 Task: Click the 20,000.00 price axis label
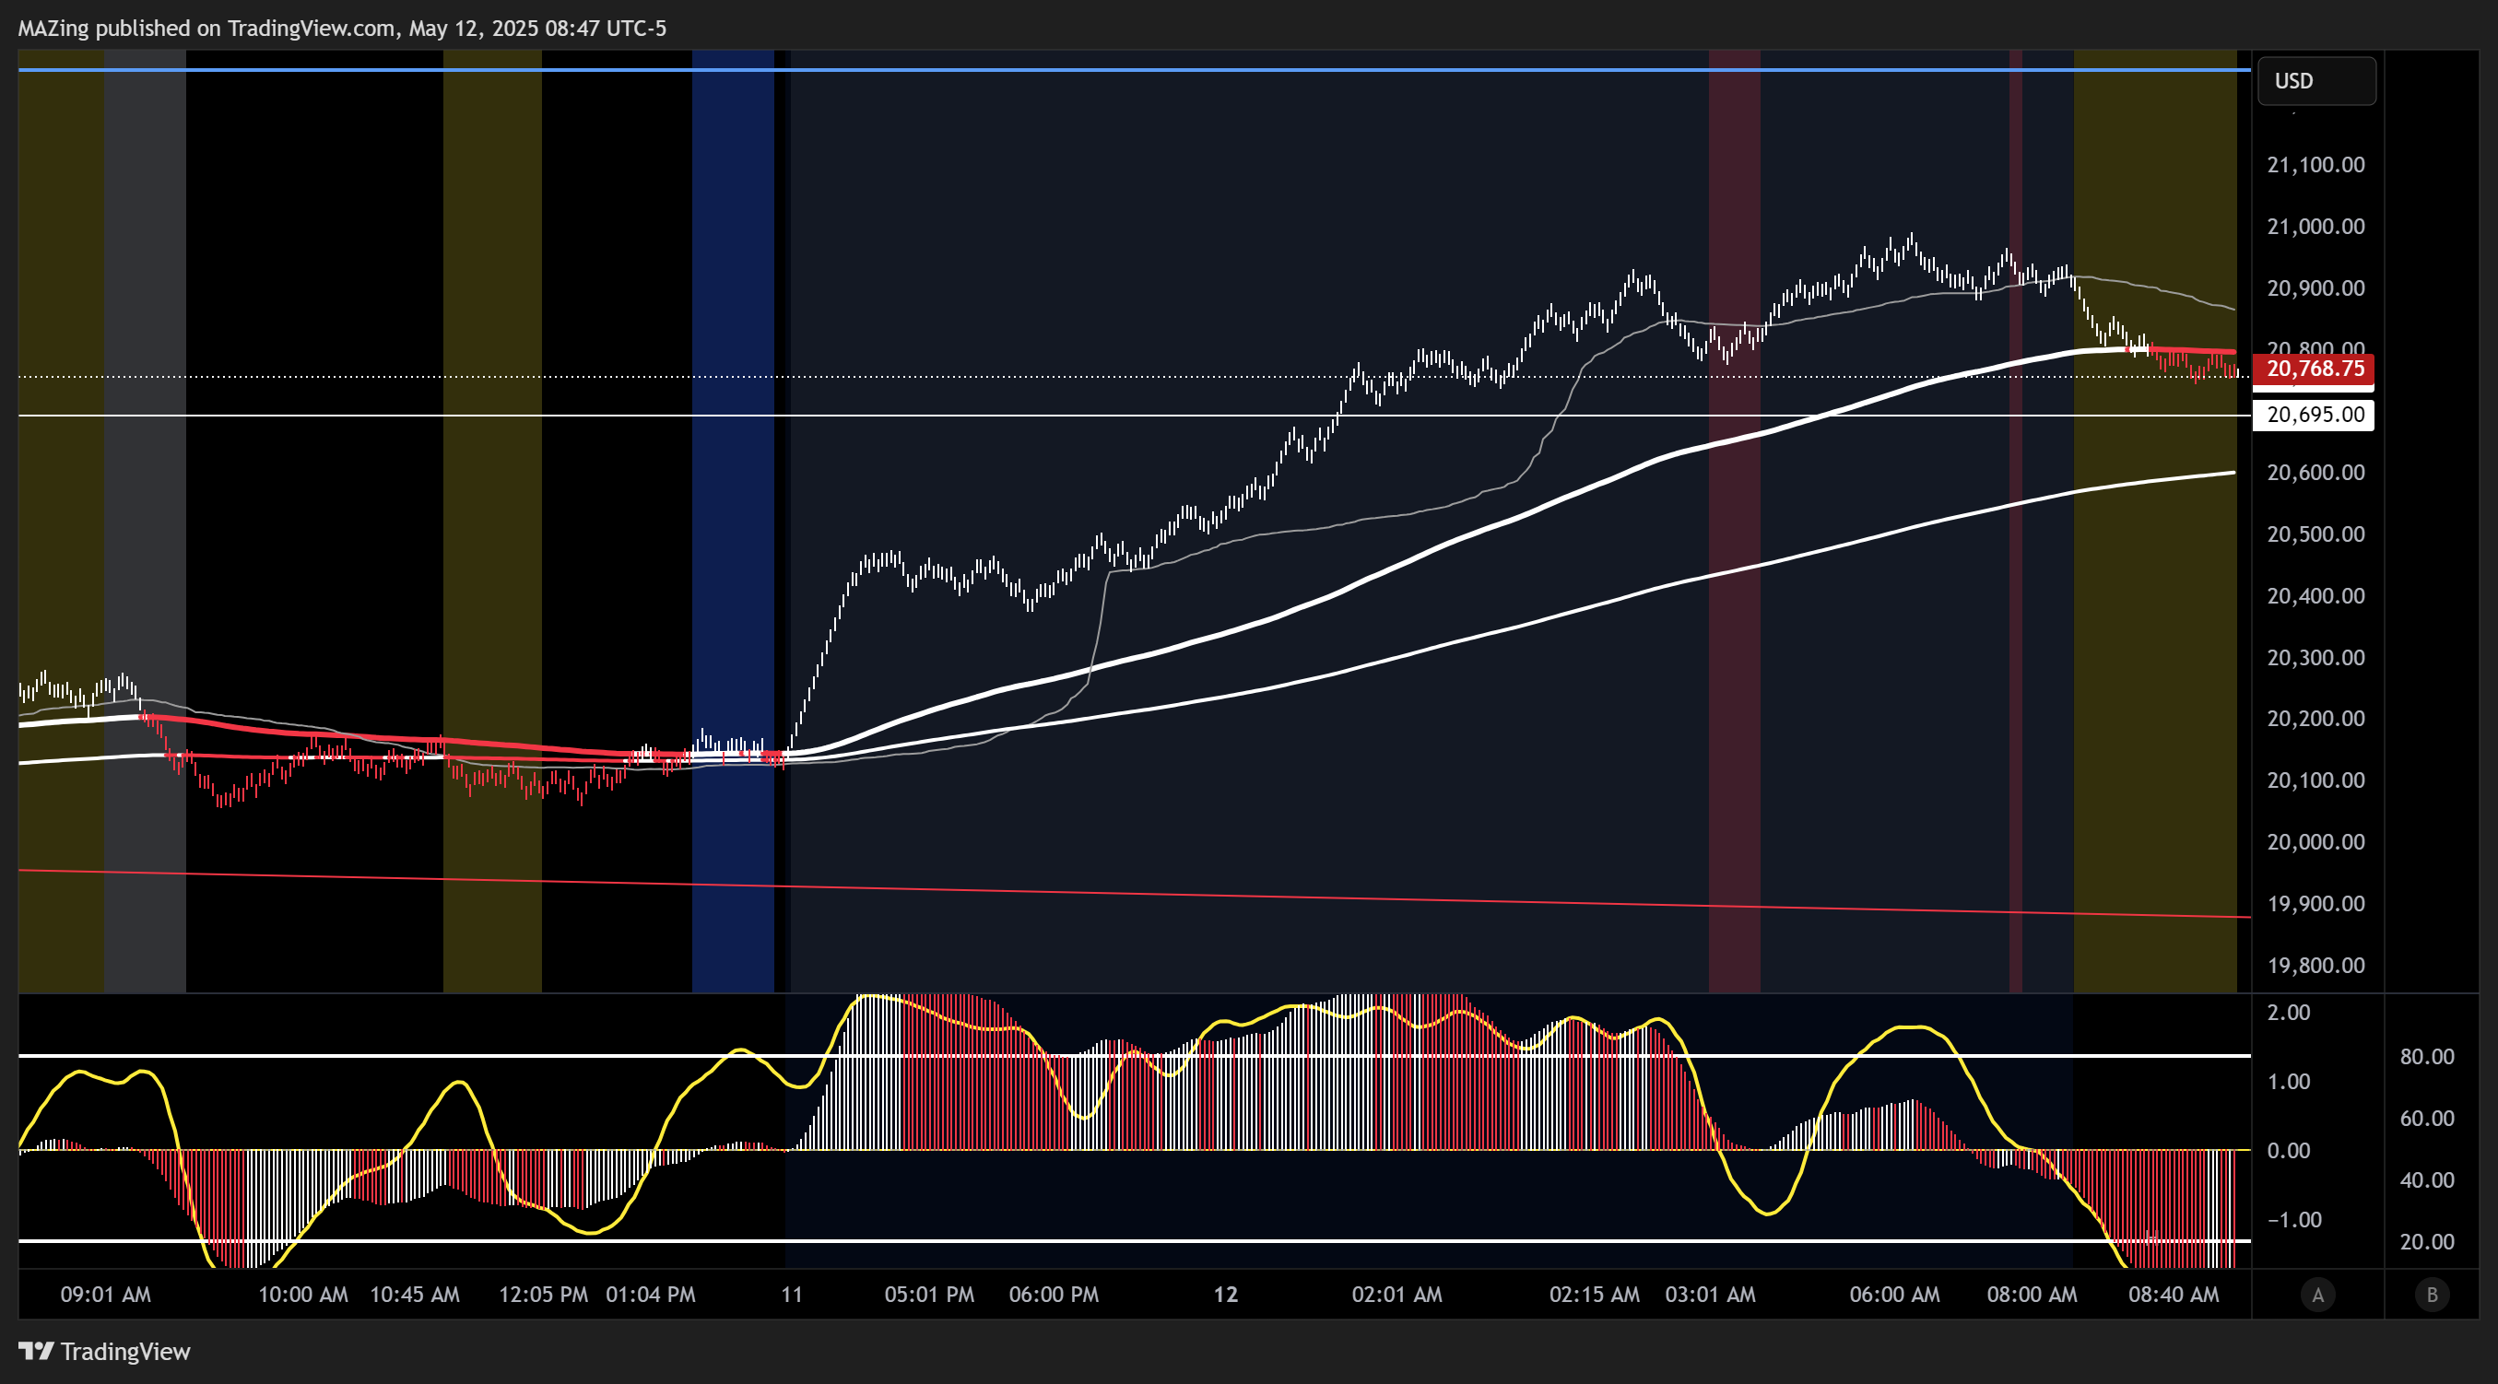(x=2315, y=842)
